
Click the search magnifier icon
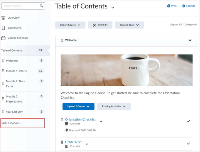click(41, 6)
